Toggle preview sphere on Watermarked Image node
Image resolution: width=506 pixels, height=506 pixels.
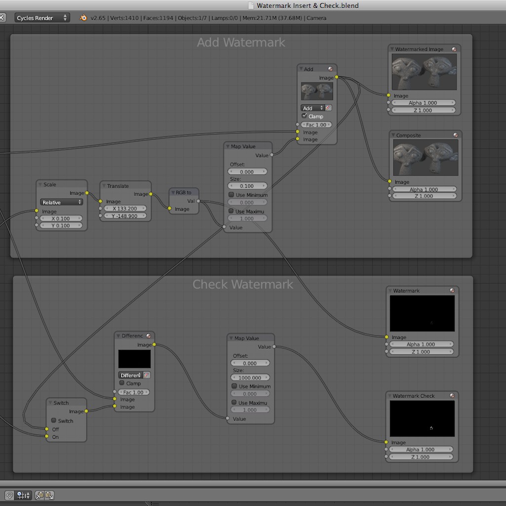coord(454,49)
